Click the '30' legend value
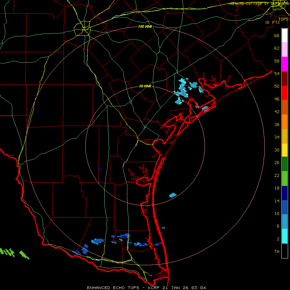290x290 pixels. coord(277,150)
